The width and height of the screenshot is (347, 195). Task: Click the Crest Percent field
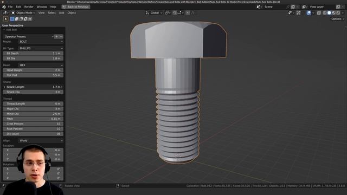(33, 124)
